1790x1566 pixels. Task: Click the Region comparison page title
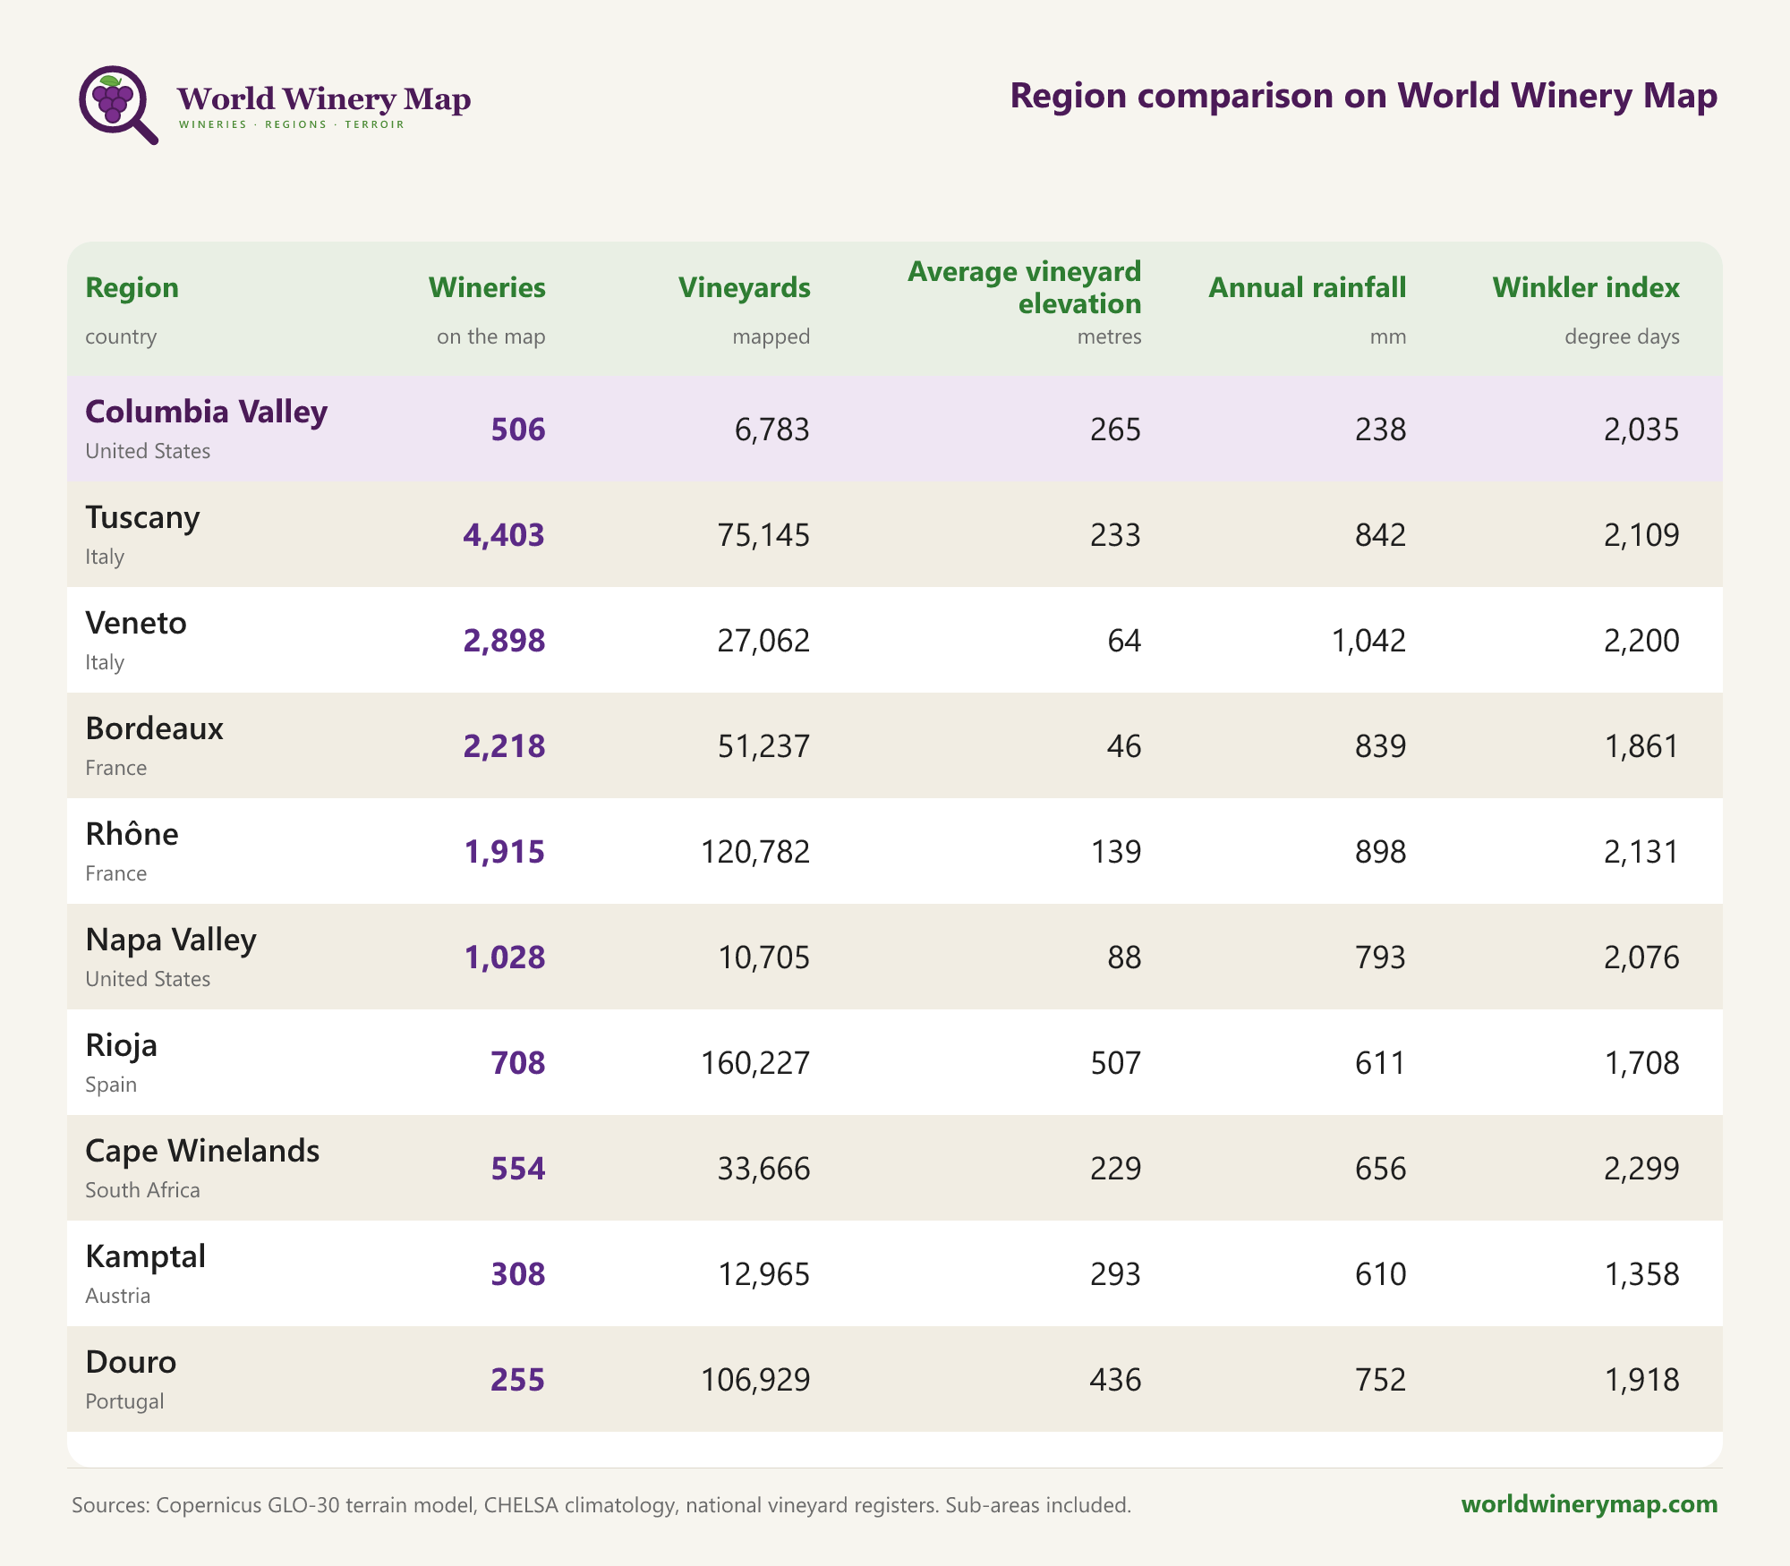(x=1364, y=96)
